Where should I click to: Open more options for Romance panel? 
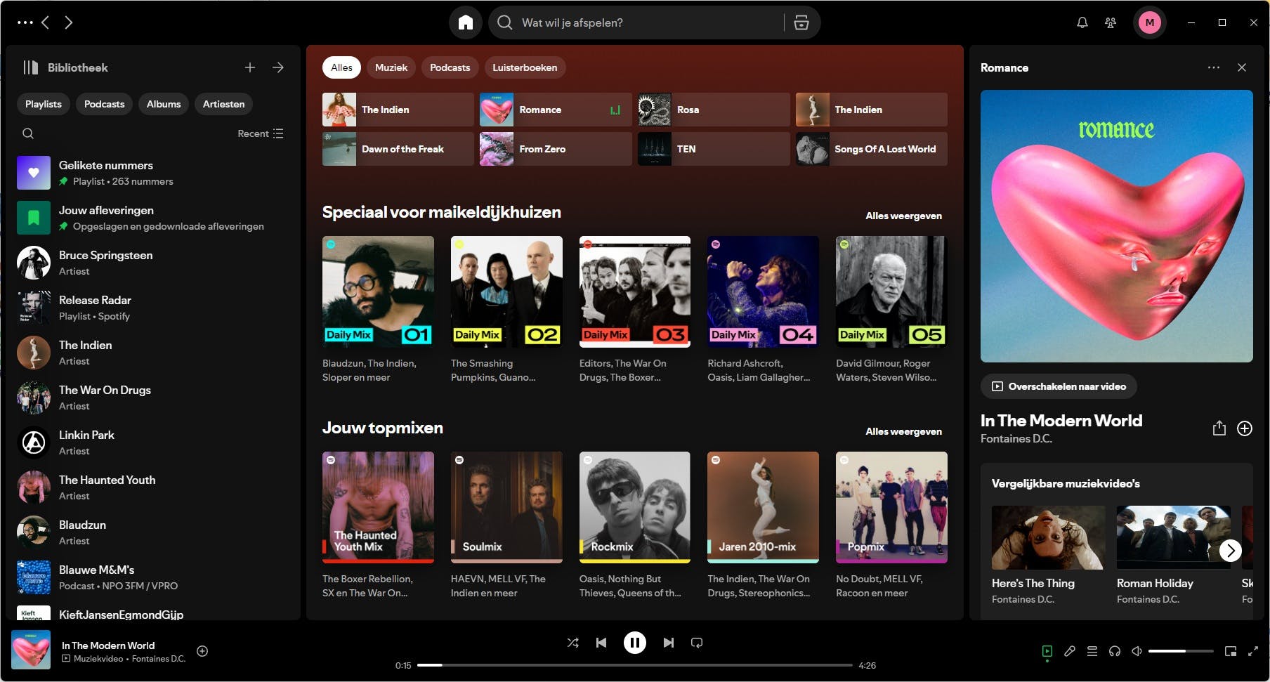point(1214,67)
